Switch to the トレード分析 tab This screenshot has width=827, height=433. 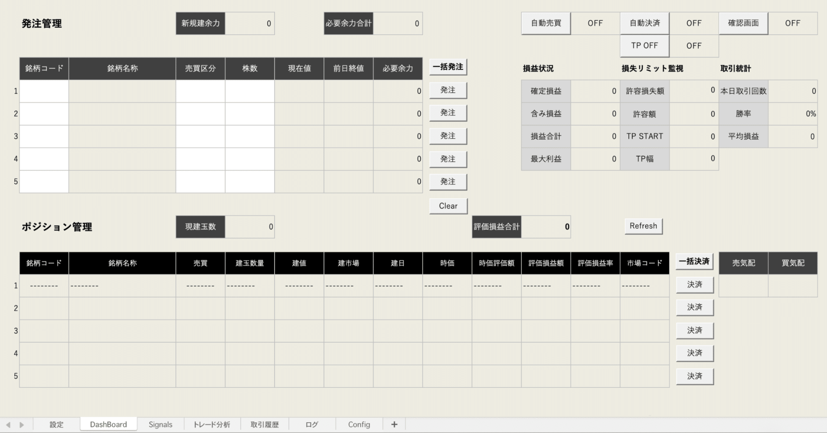click(212, 424)
